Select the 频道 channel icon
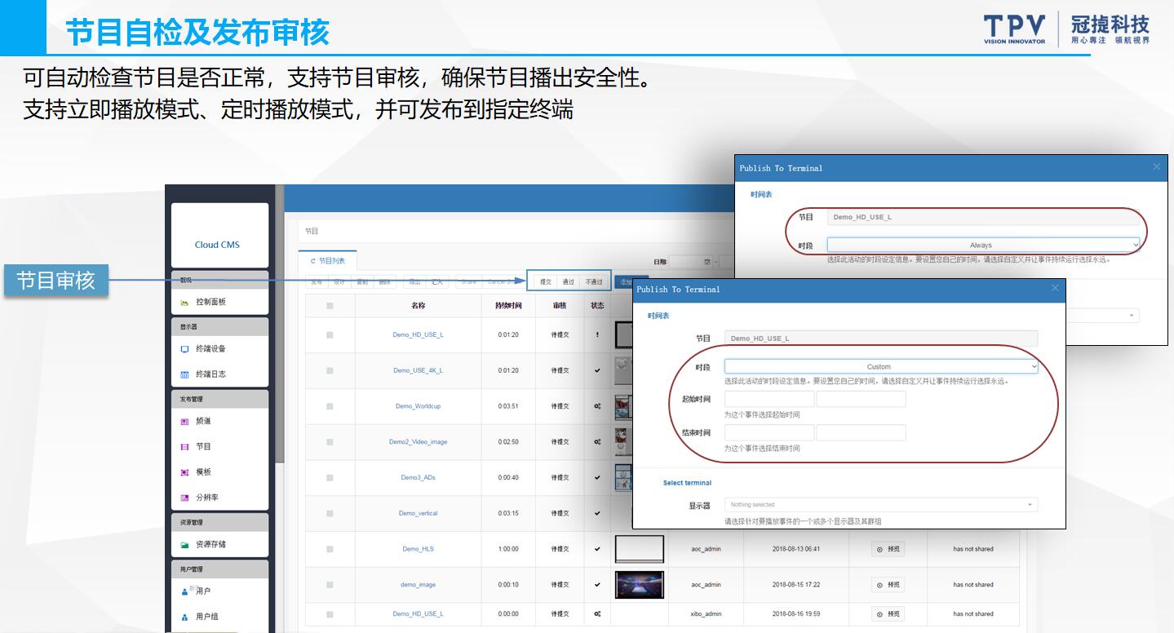Screen dimensions: 1174x633 (184, 422)
